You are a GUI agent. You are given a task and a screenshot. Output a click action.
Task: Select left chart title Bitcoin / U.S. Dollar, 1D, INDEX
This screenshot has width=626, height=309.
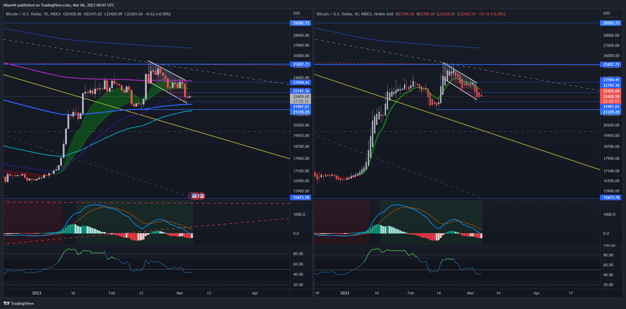33,14
